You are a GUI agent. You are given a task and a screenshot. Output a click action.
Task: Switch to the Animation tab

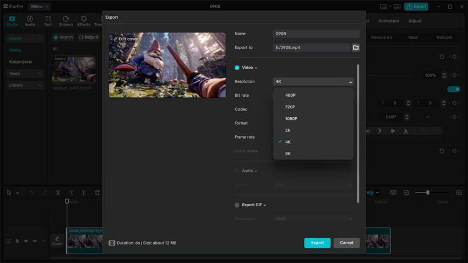pyautogui.click(x=388, y=21)
